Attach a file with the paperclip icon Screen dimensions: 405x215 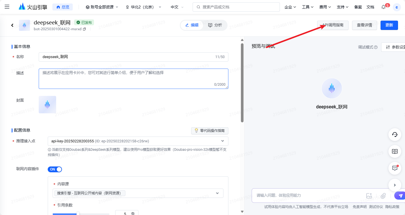383,196
